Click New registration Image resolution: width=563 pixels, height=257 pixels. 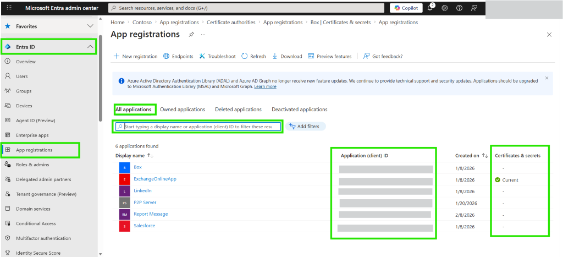click(135, 56)
